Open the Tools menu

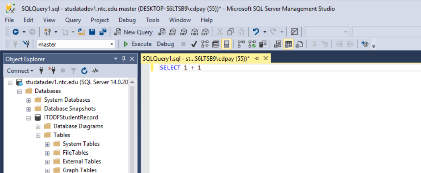[x=153, y=20]
